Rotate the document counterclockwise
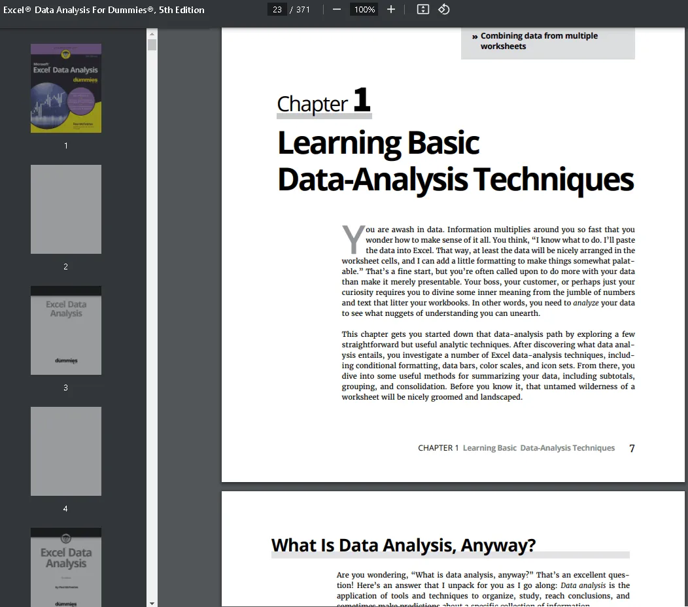Screen dimensions: 688x607 [444, 10]
